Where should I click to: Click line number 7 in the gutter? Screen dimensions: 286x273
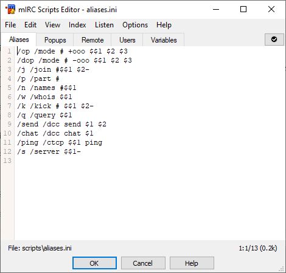(9, 106)
